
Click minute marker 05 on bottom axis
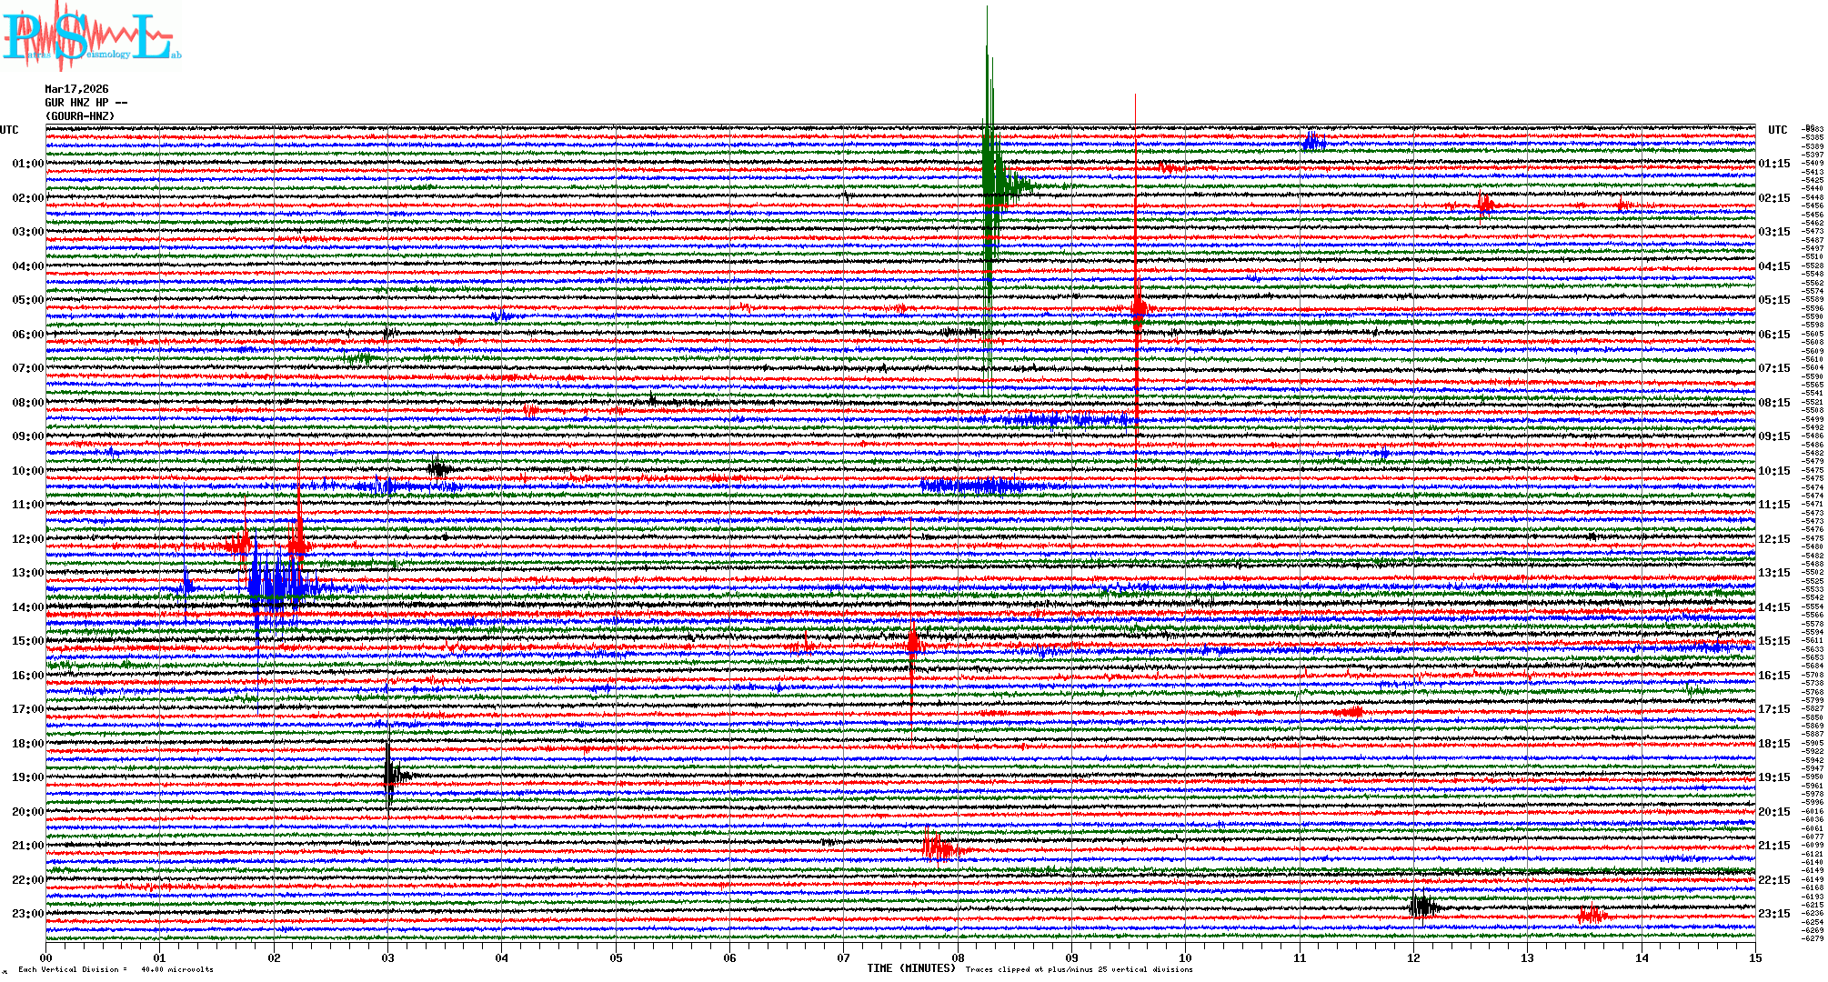616,957
